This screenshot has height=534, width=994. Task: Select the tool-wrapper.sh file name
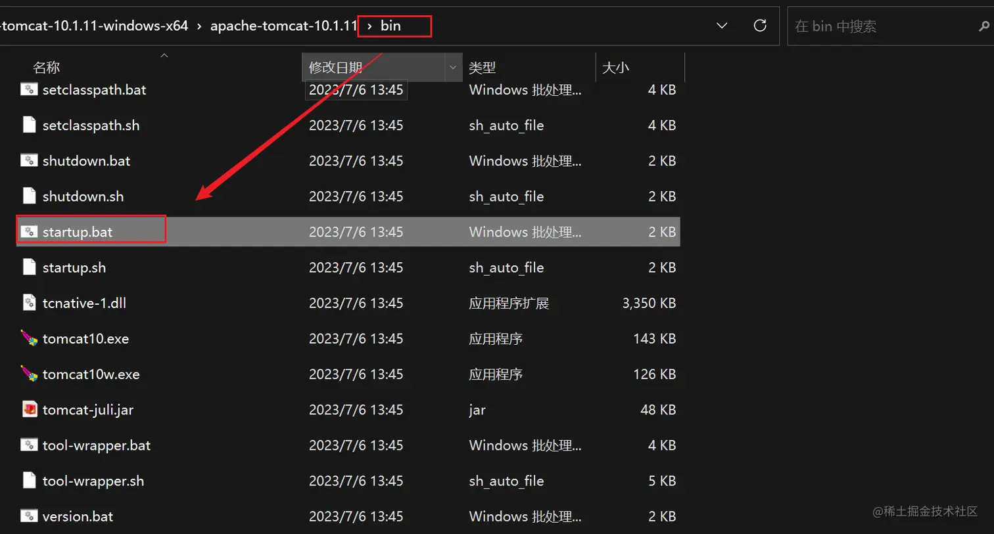coord(93,481)
